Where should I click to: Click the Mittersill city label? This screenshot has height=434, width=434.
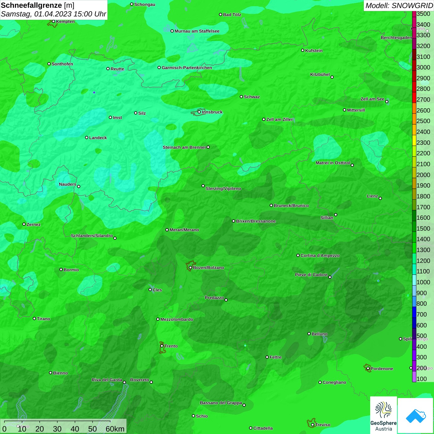[x=356, y=110]
